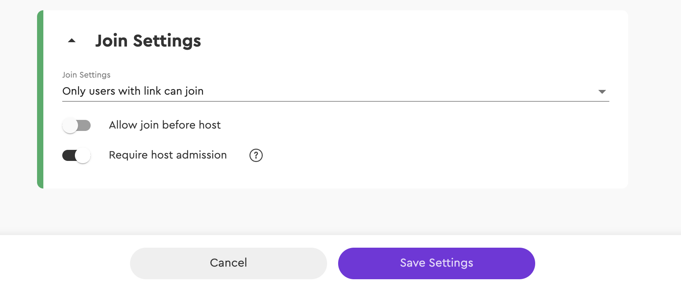Discard changes with the gray Cancel button
Viewport: 681px width, 295px height.
(x=229, y=263)
